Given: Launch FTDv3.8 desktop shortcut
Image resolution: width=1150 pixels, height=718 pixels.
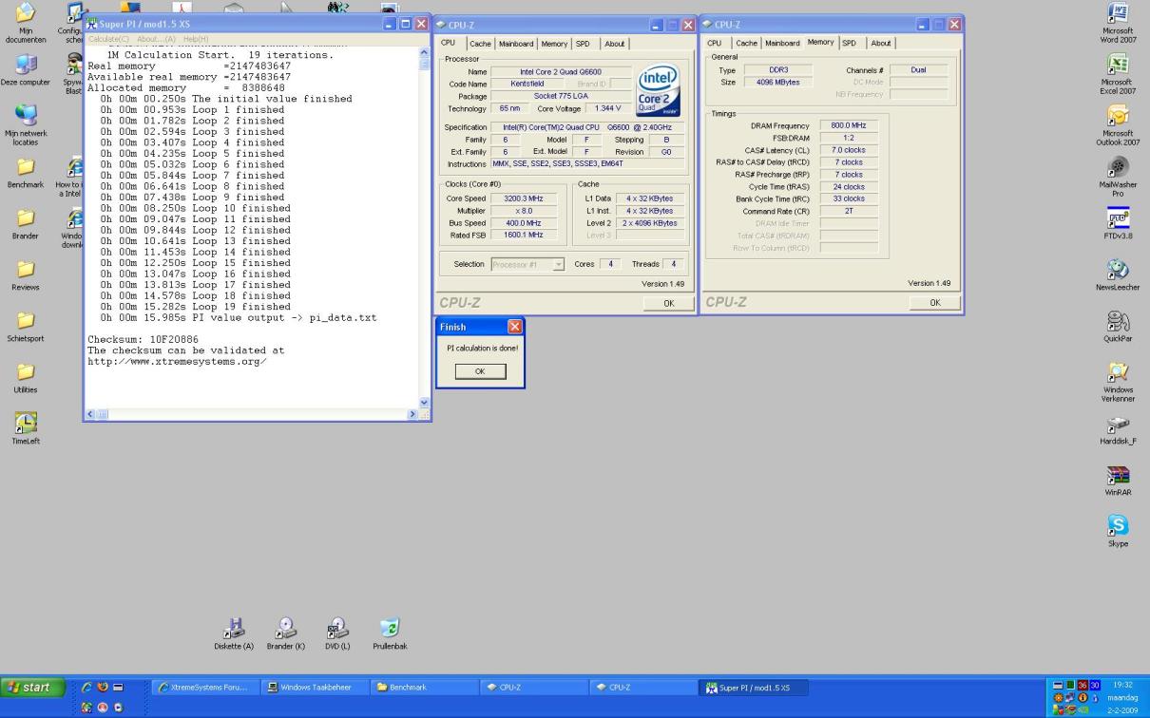Looking at the screenshot, I should 1118,223.
